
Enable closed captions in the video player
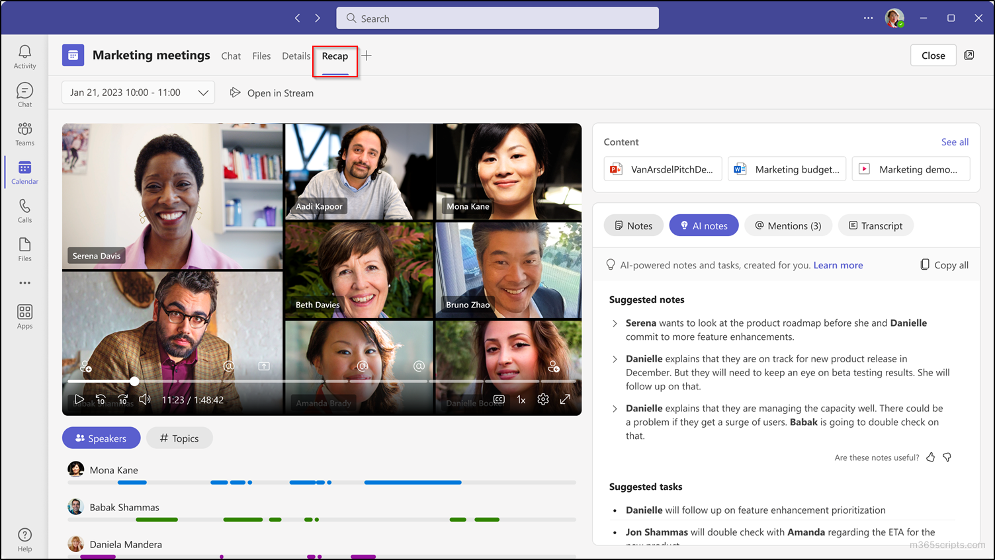click(x=499, y=399)
